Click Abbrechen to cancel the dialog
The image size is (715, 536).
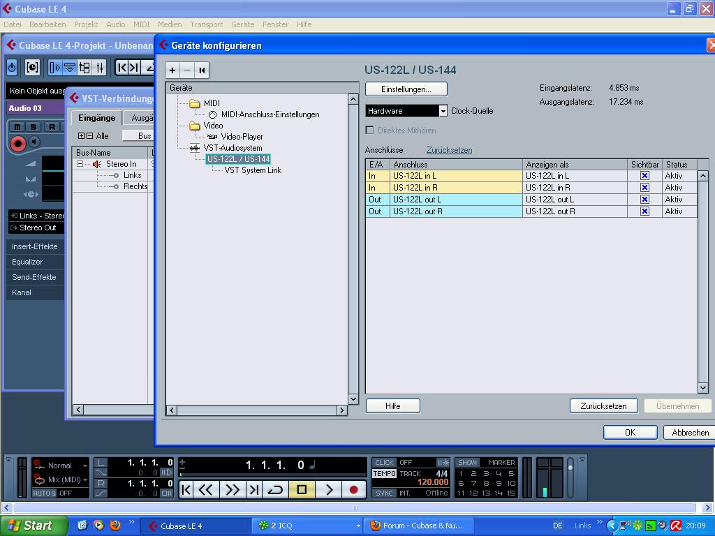(690, 433)
